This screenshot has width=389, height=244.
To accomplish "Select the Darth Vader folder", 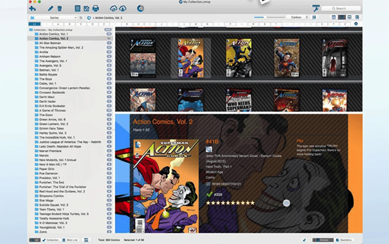I will [x=47, y=102].
